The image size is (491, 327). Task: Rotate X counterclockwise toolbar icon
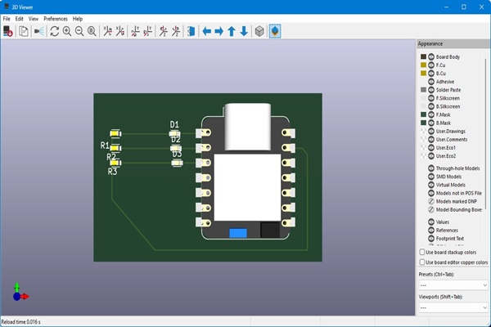(120, 31)
